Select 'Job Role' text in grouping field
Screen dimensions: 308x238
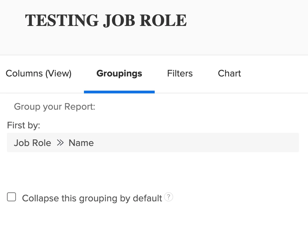[33, 143]
